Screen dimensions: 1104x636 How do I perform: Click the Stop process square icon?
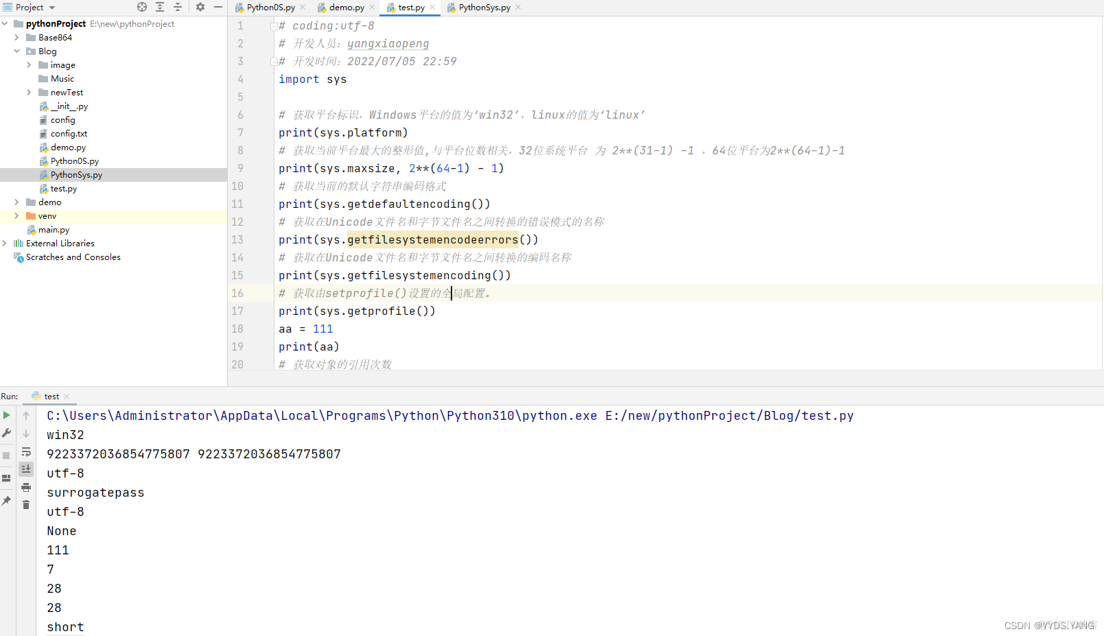point(7,456)
